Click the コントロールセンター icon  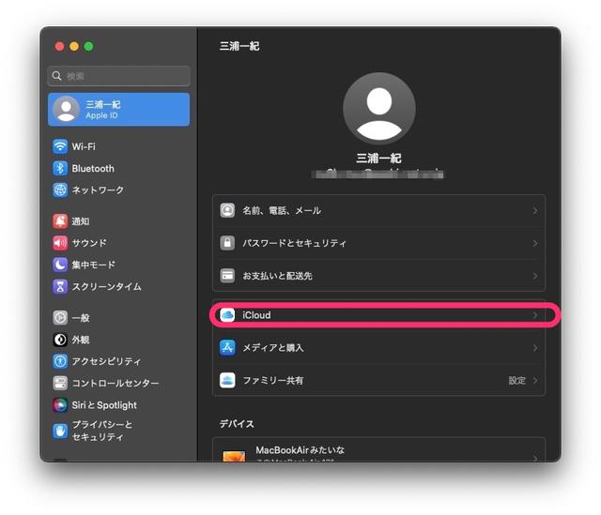pyautogui.click(x=60, y=383)
